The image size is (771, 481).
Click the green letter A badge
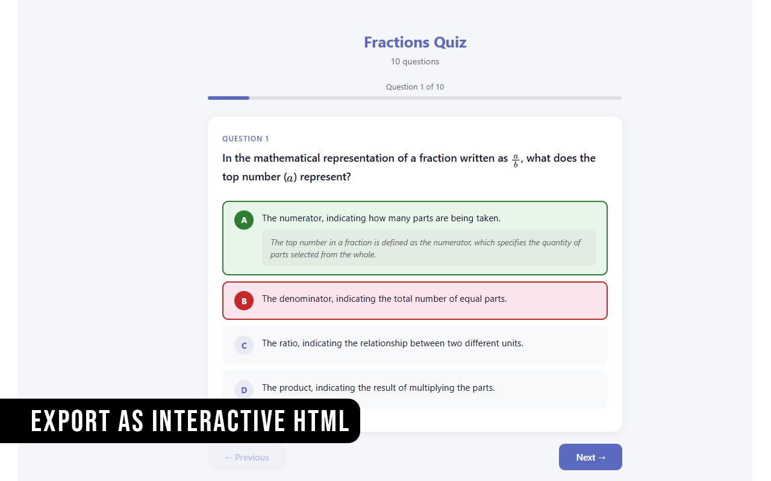coord(243,219)
